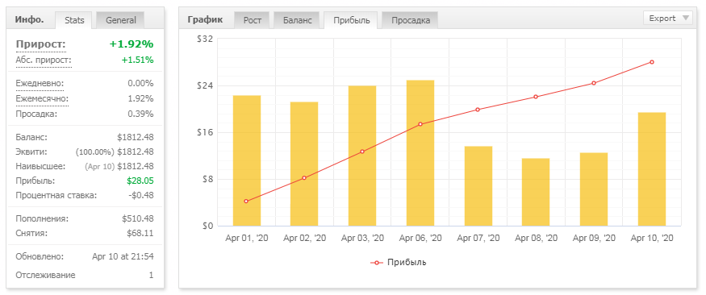Screen dimensions: 706x295
Task: Click the Apr 01 line data point
Action: coord(246,201)
